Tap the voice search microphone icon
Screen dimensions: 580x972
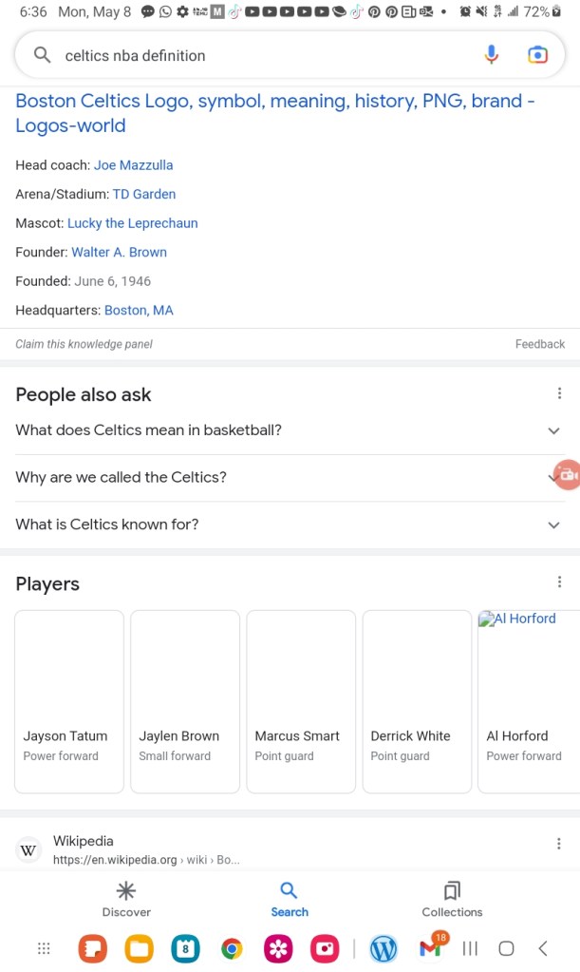pyautogui.click(x=491, y=55)
